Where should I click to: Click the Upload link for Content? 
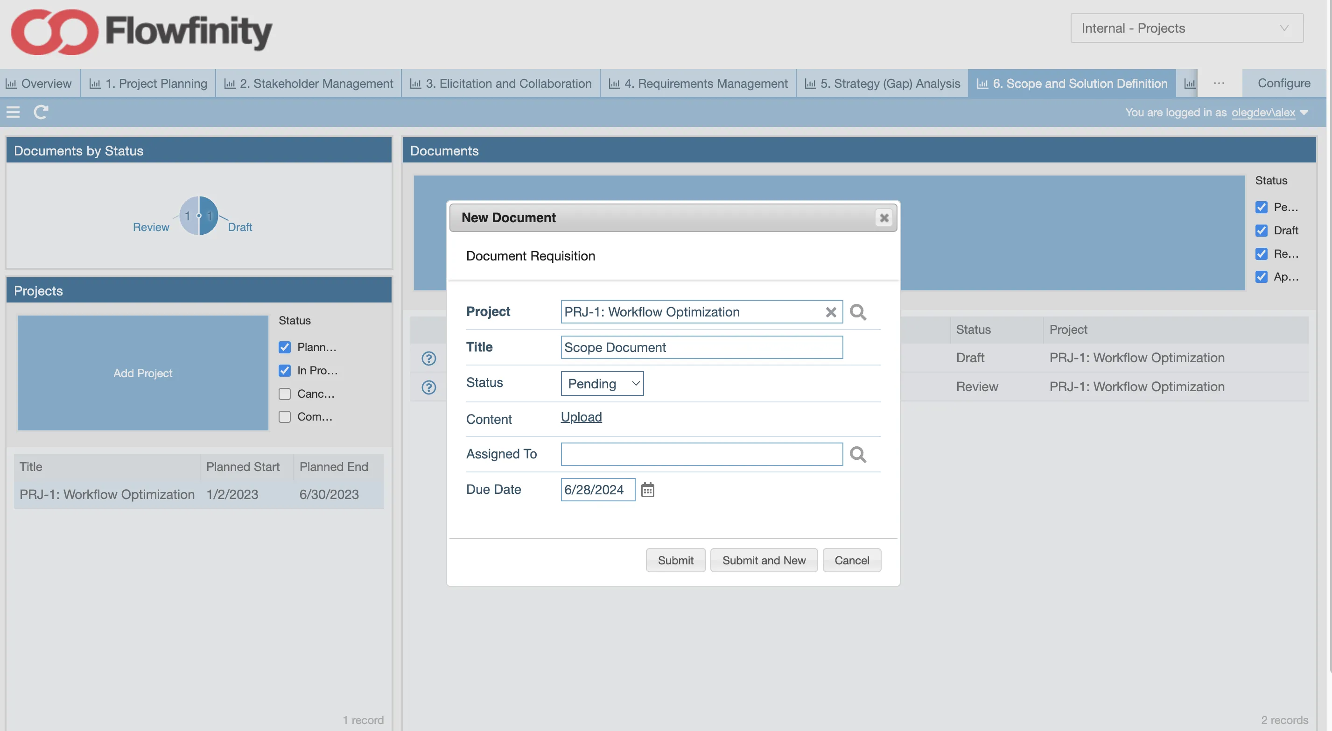pyautogui.click(x=581, y=417)
